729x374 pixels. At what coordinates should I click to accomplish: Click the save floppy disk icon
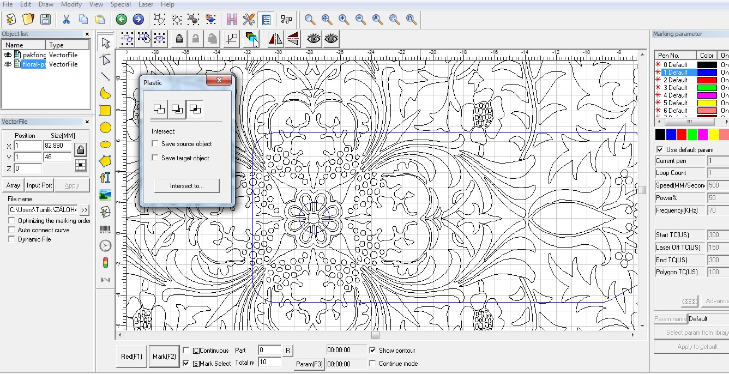tap(45, 20)
